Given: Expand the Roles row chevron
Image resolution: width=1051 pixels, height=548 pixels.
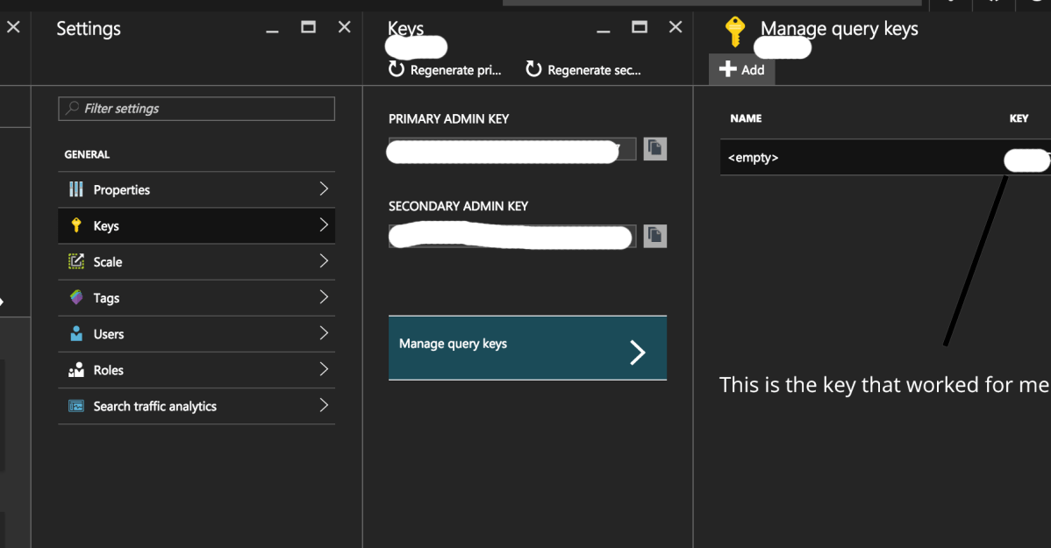Looking at the screenshot, I should 324,370.
